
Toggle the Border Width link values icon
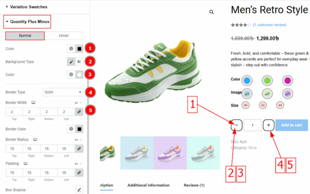click(79, 112)
